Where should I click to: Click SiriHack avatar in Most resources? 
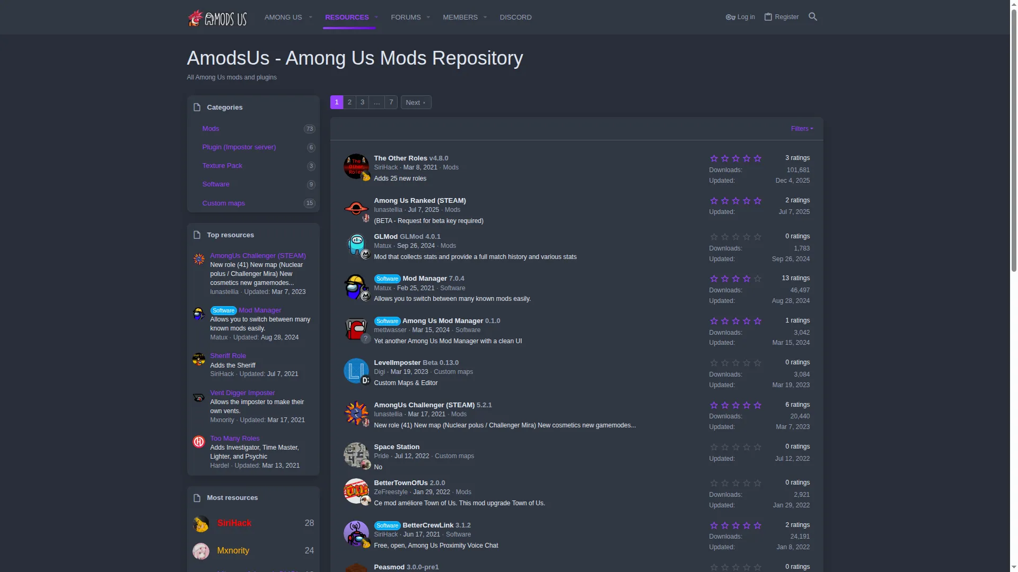pos(201,524)
